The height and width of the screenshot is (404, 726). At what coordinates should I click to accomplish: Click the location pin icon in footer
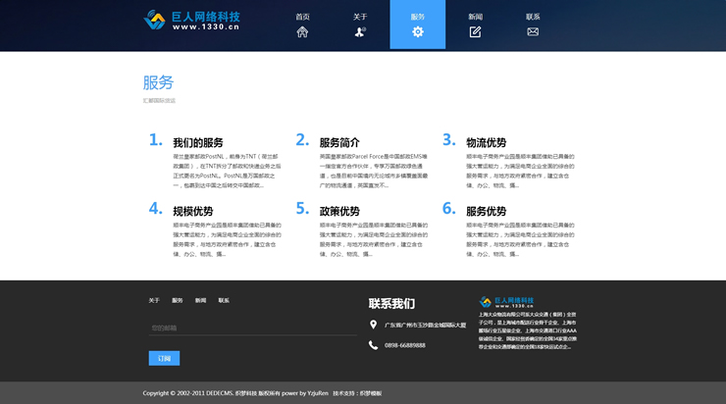[x=373, y=325]
